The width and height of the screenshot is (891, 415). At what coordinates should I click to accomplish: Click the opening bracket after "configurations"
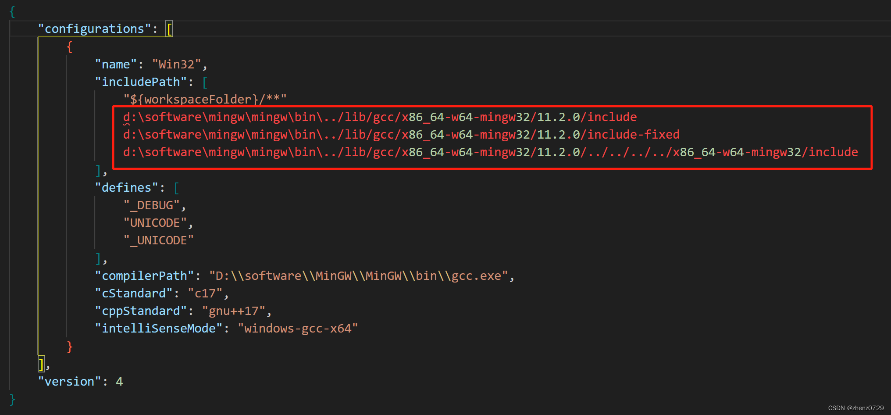[169, 29]
